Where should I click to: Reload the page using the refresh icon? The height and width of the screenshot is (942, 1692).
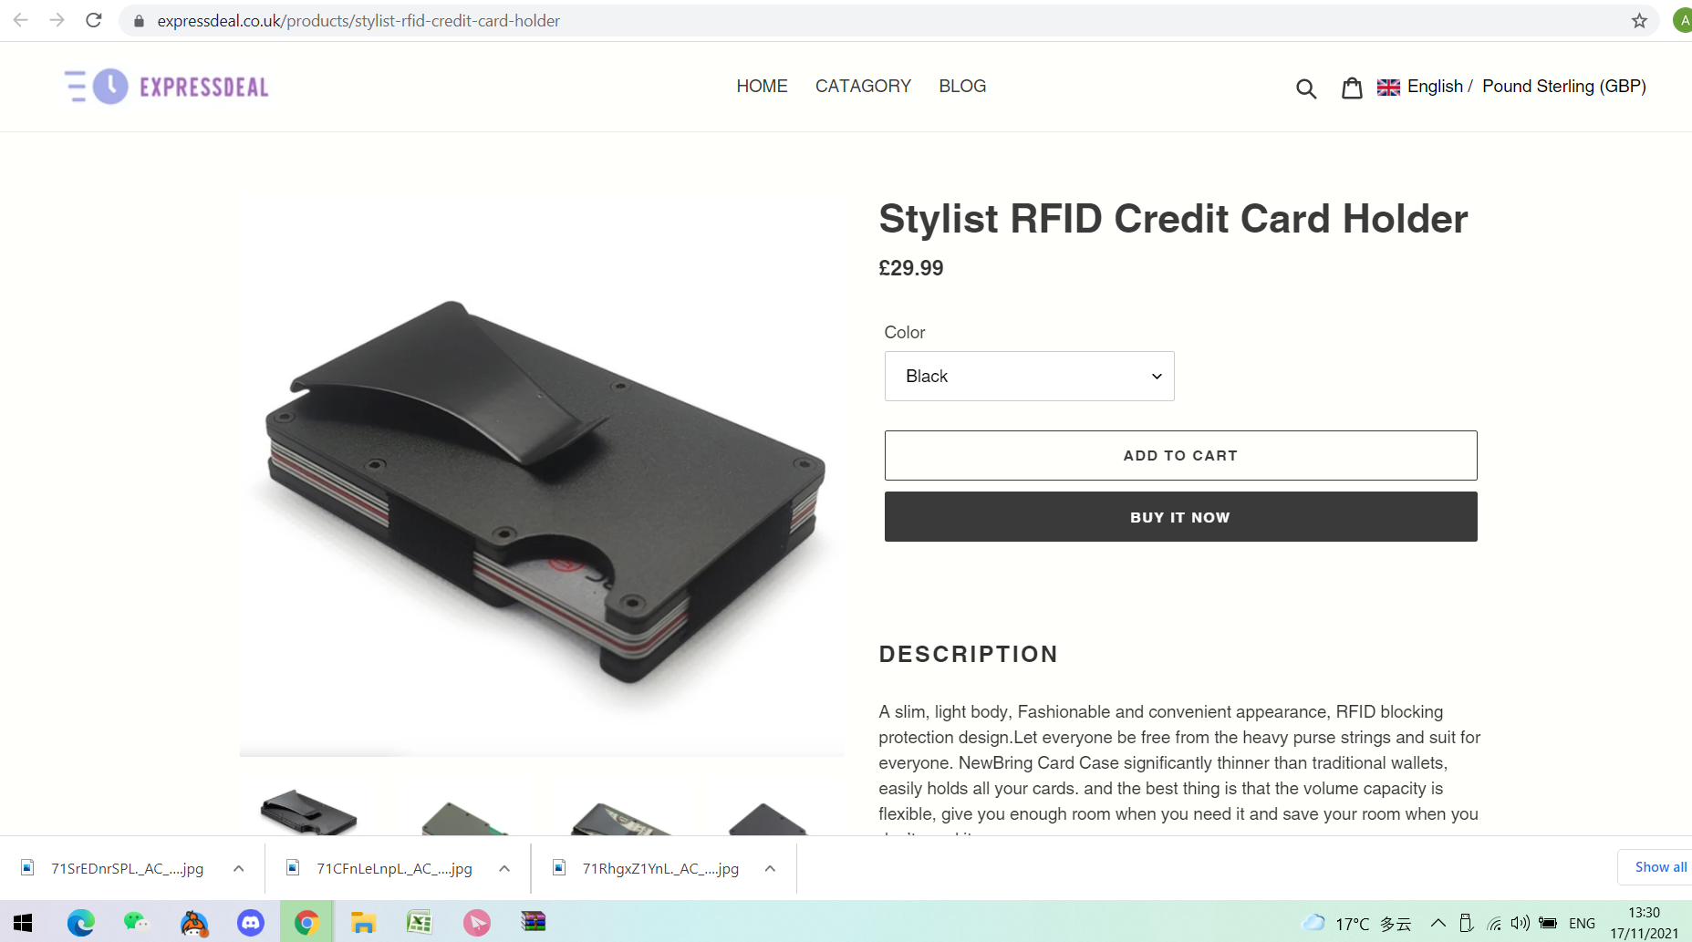[93, 20]
